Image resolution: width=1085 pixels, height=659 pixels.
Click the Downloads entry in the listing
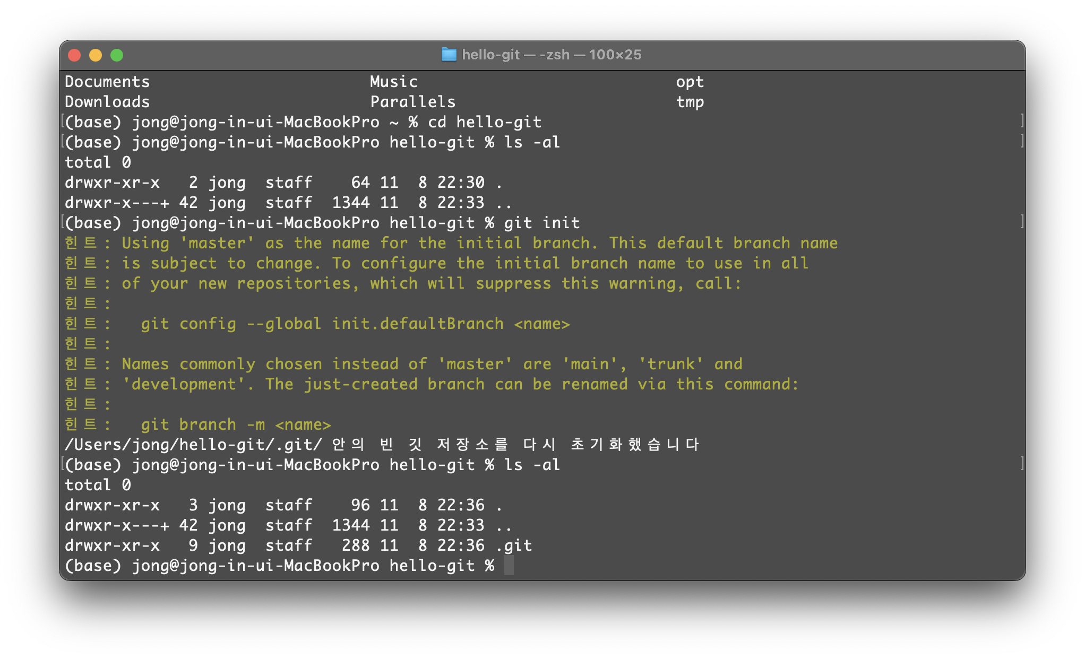point(107,102)
